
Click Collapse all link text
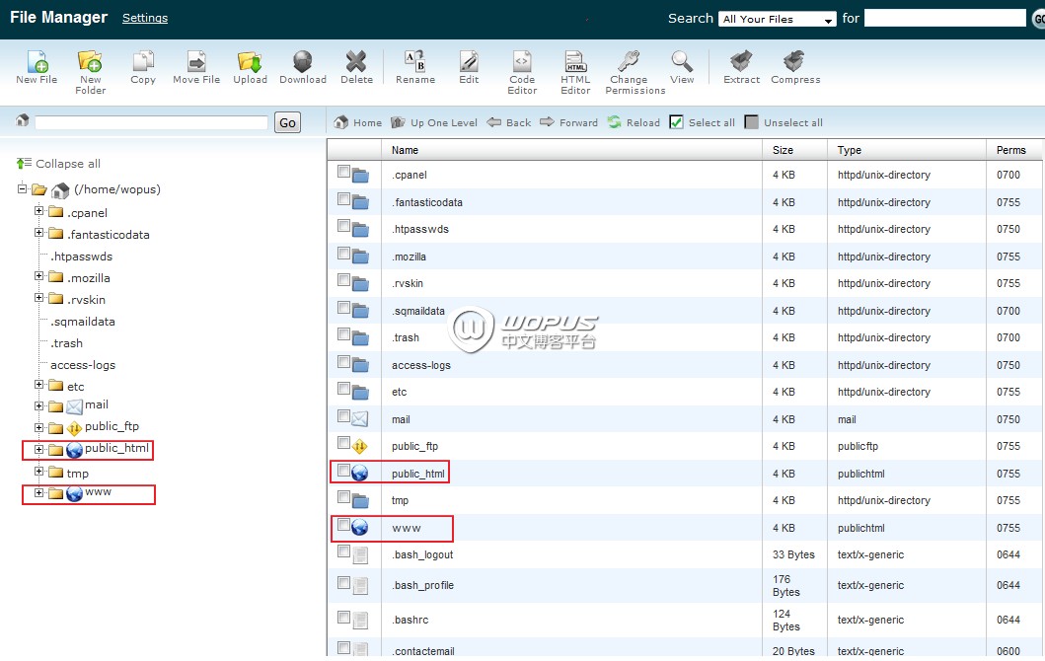[x=68, y=163]
